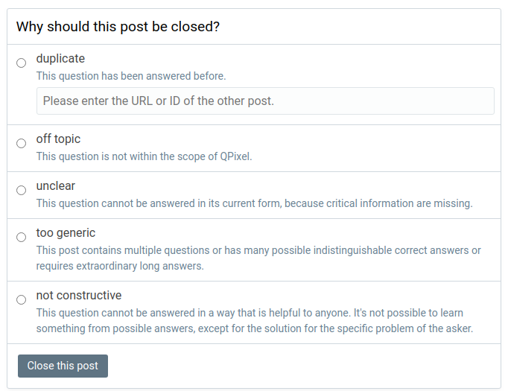Click the "requires extraordinary long answers" line
Image resolution: width=508 pixels, height=391 pixels.
120,266
